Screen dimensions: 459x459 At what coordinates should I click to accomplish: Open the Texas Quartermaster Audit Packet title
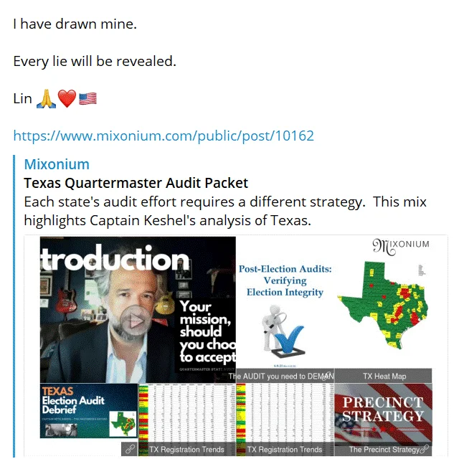pyautogui.click(x=136, y=183)
